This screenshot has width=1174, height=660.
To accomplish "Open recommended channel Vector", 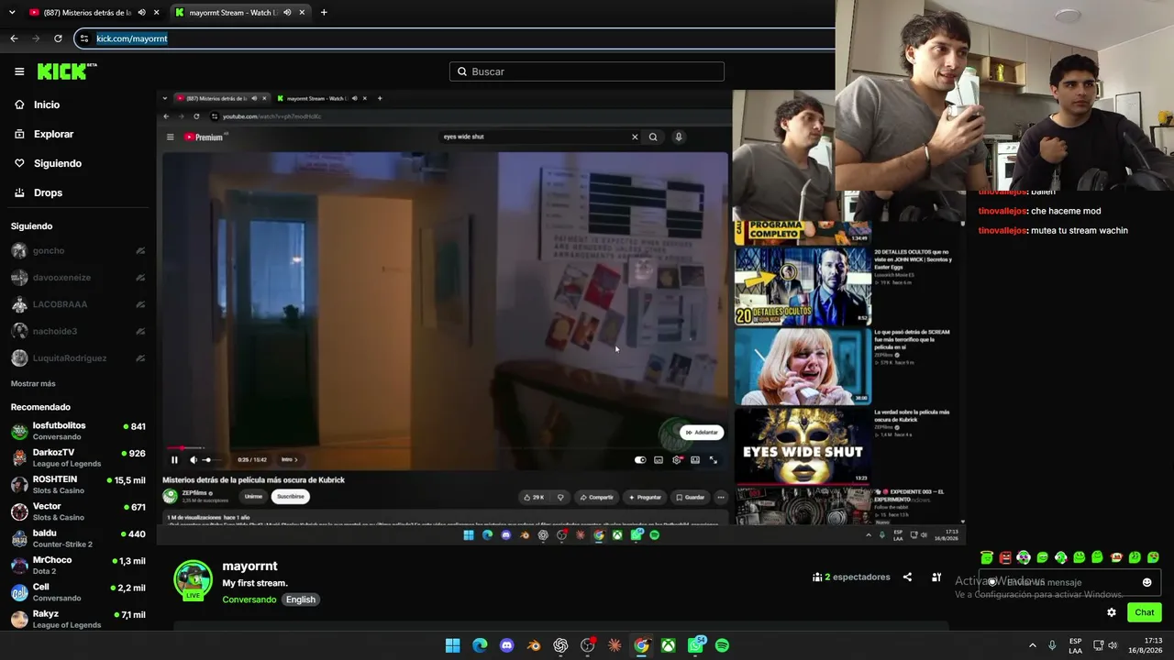I will click(77, 511).
